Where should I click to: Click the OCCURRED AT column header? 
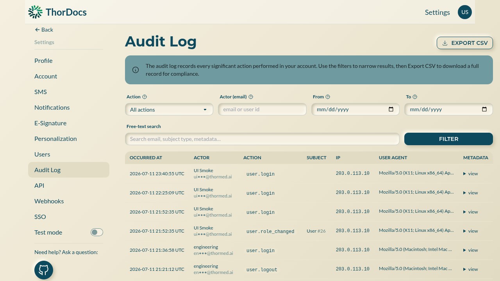pyautogui.click(x=146, y=158)
